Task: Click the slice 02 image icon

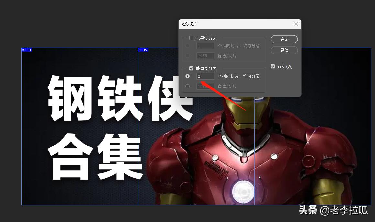Action: click(x=146, y=50)
